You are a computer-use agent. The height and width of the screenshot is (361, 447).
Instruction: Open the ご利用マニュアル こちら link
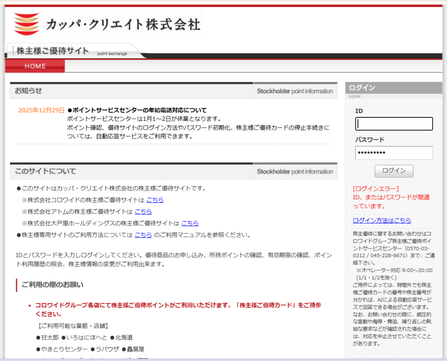pos(143,235)
